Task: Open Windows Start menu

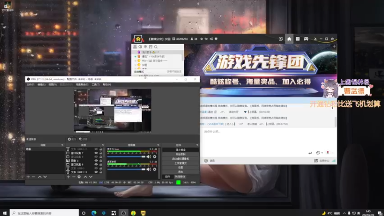Action: tap(5, 213)
